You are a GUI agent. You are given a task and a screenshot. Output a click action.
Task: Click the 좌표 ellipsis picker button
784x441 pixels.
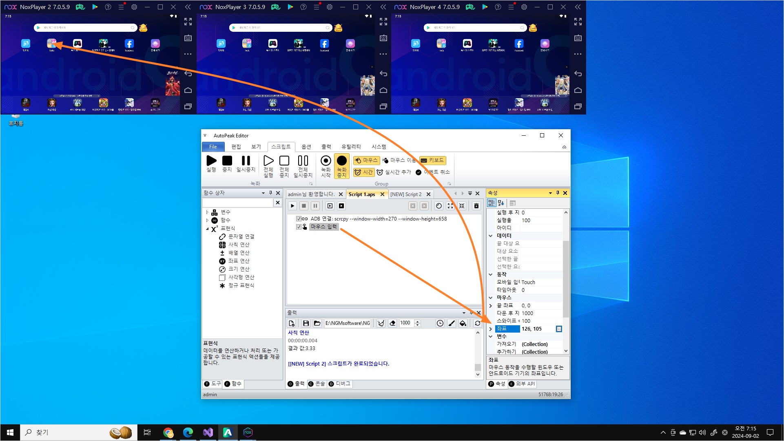tap(559, 329)
